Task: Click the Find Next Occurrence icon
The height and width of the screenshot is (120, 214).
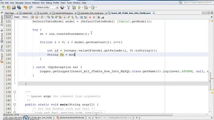Action: (x=56, y=17)
